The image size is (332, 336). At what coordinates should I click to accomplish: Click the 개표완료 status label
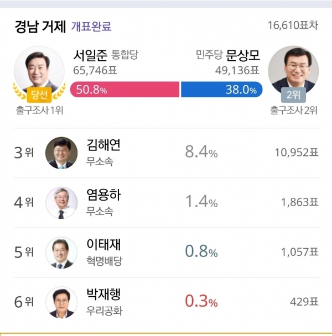[91, 27]
